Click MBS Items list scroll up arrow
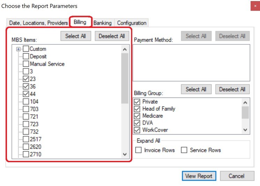This screenshot has height=186, width=260. click(125, 49)
